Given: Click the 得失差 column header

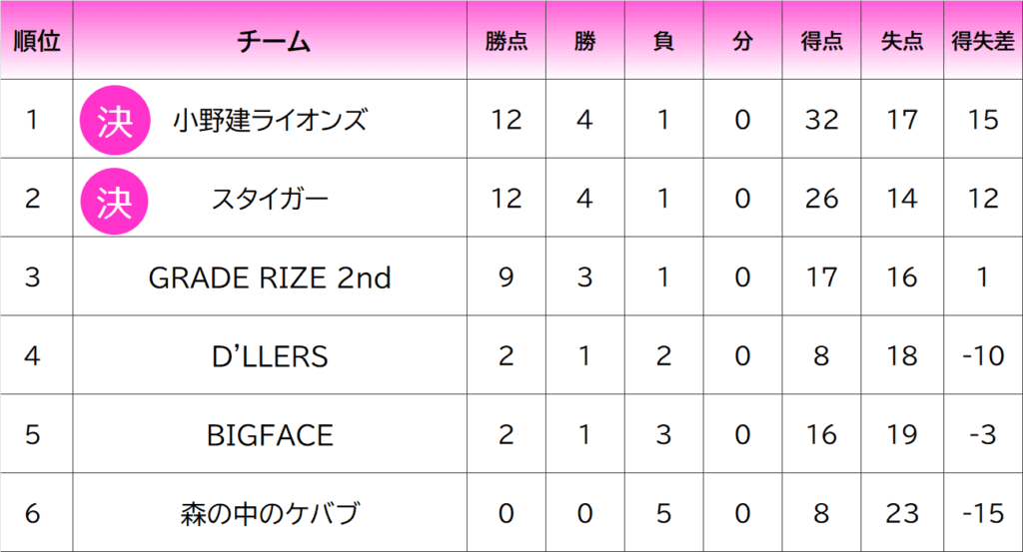Looking at the screenshot, I should (983, 42).
